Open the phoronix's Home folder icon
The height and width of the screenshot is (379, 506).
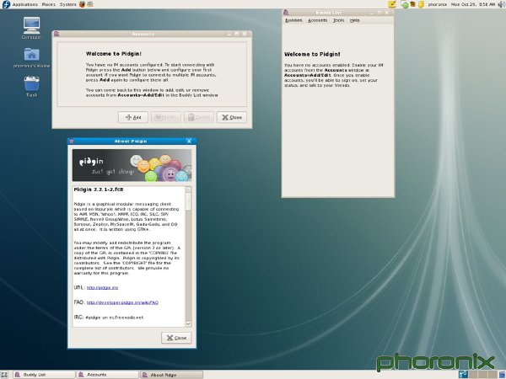32,57
